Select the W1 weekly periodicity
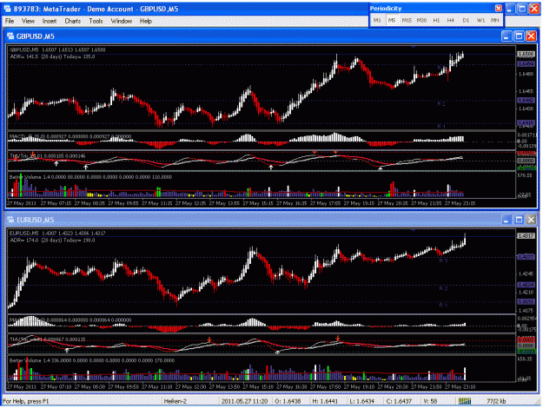543x408 pixels. click(x=480, y=21)
